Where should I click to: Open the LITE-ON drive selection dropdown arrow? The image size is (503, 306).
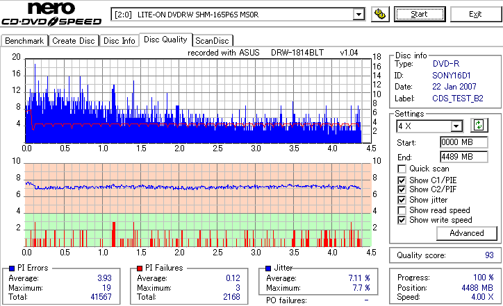click(358, 15)
